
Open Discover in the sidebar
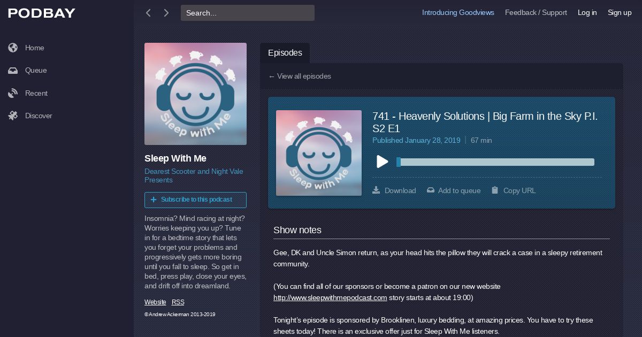(39, 116)
